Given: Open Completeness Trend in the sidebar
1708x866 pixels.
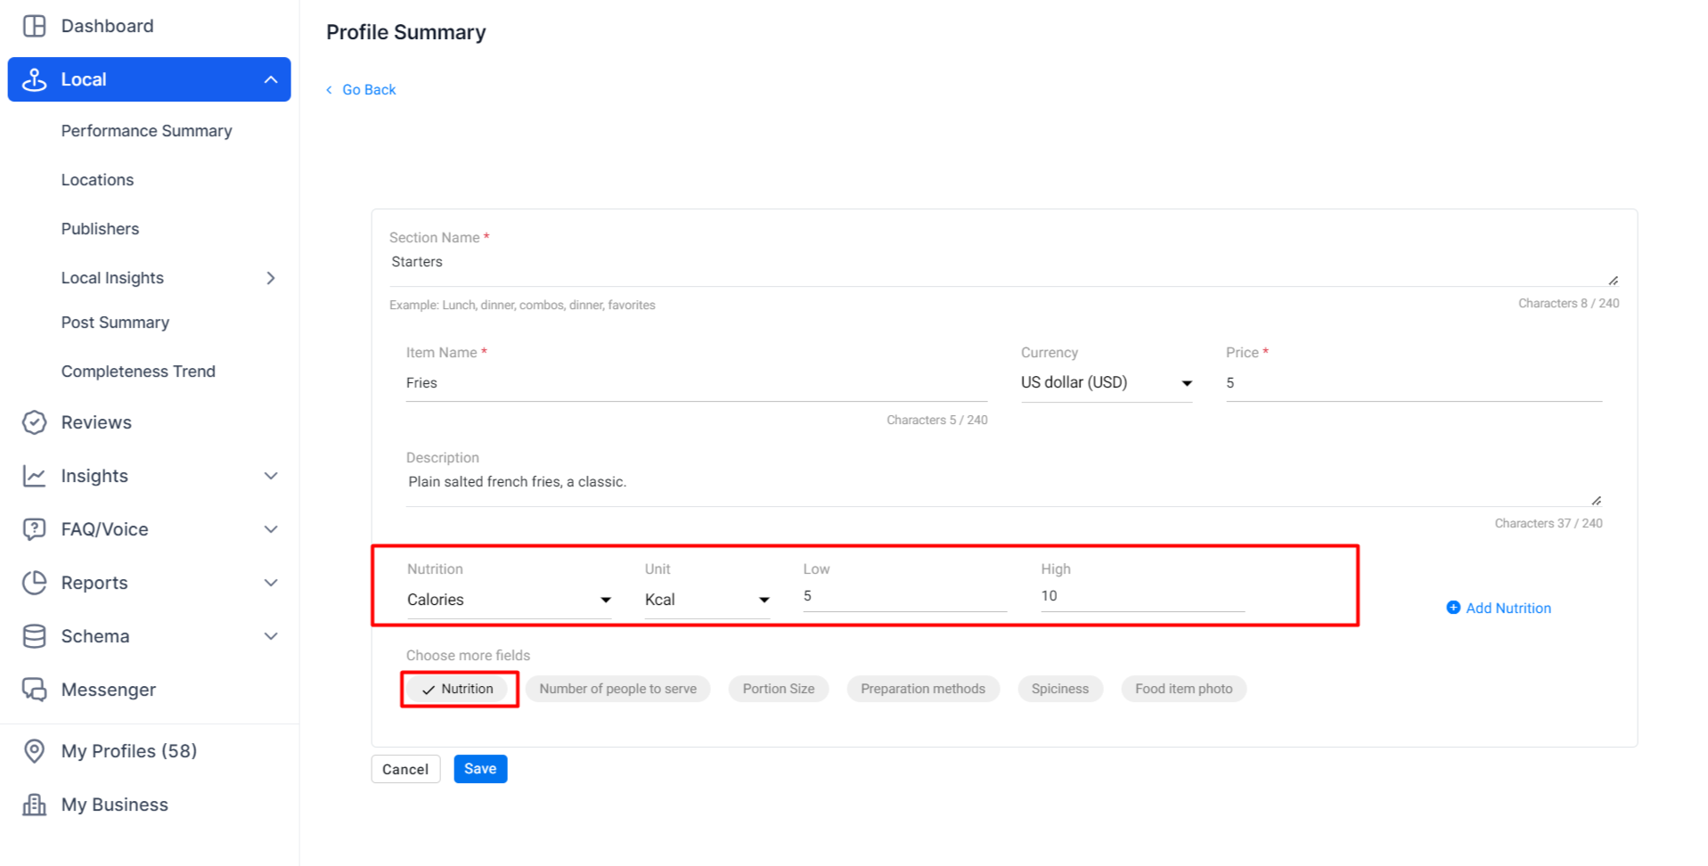Looking at the screenshot, I should (138, 372).
